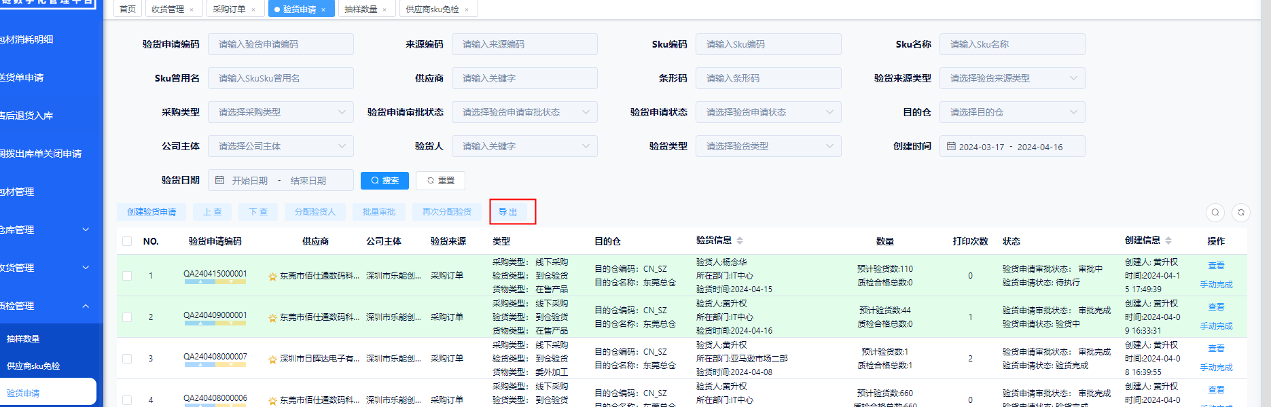The width and height of the screenshot is (1271, 407).
Task: Expand the 验货来源类型 dropdown
Action: pyautogui.click(x=1012, y=79)
